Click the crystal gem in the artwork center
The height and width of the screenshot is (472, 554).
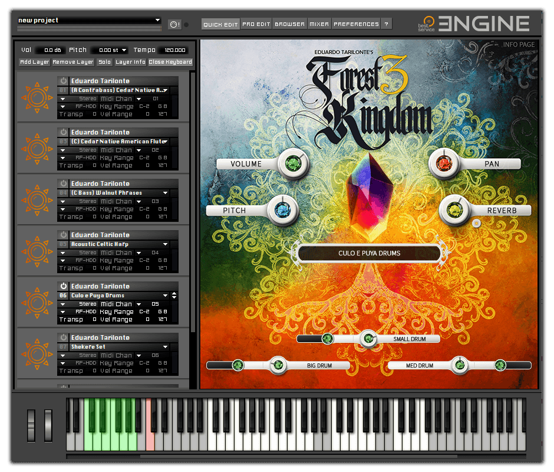tap(370, 196)
